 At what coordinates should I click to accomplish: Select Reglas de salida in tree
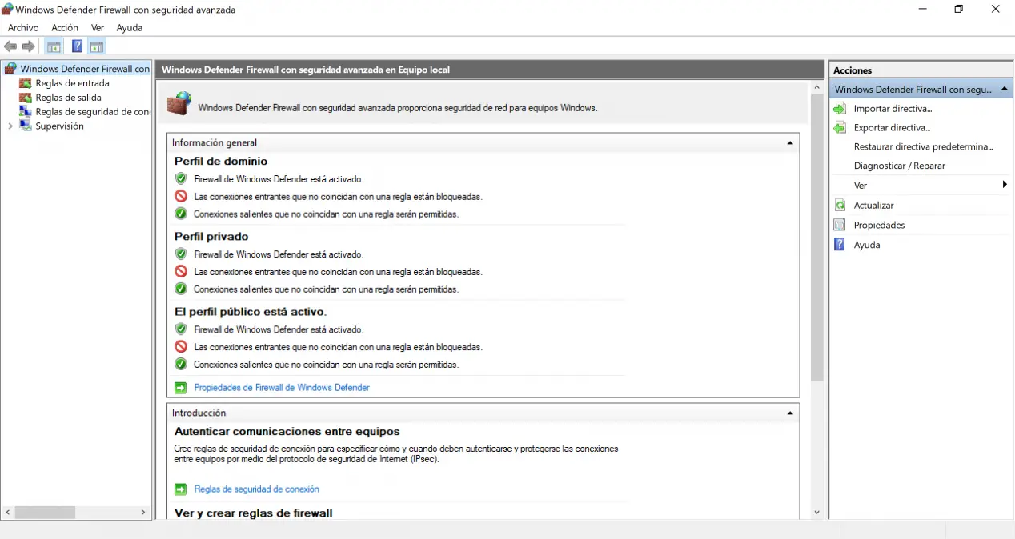point(68,98)
